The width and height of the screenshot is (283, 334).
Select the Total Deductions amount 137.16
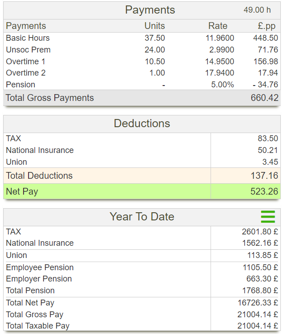(x=264, y=176)
